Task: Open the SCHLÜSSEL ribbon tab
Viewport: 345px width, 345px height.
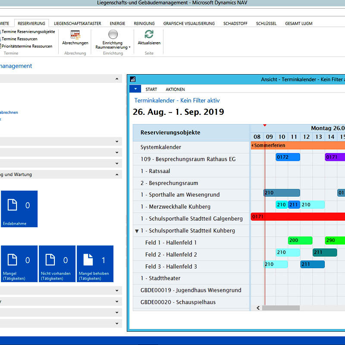Action: [266, 23]
